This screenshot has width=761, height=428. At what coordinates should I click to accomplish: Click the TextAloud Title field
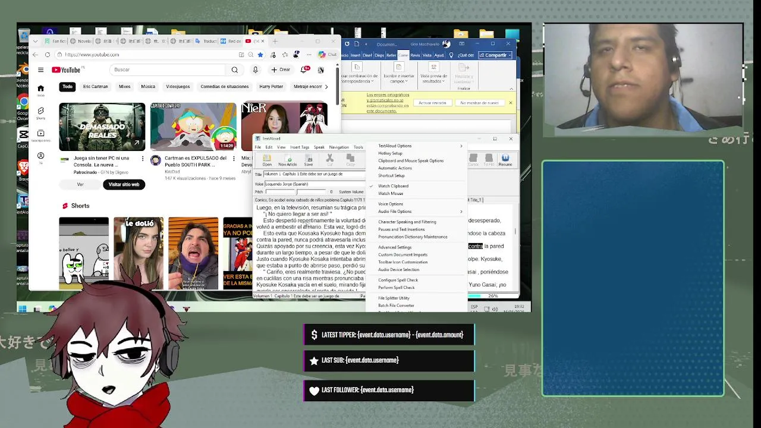point(314,174)
